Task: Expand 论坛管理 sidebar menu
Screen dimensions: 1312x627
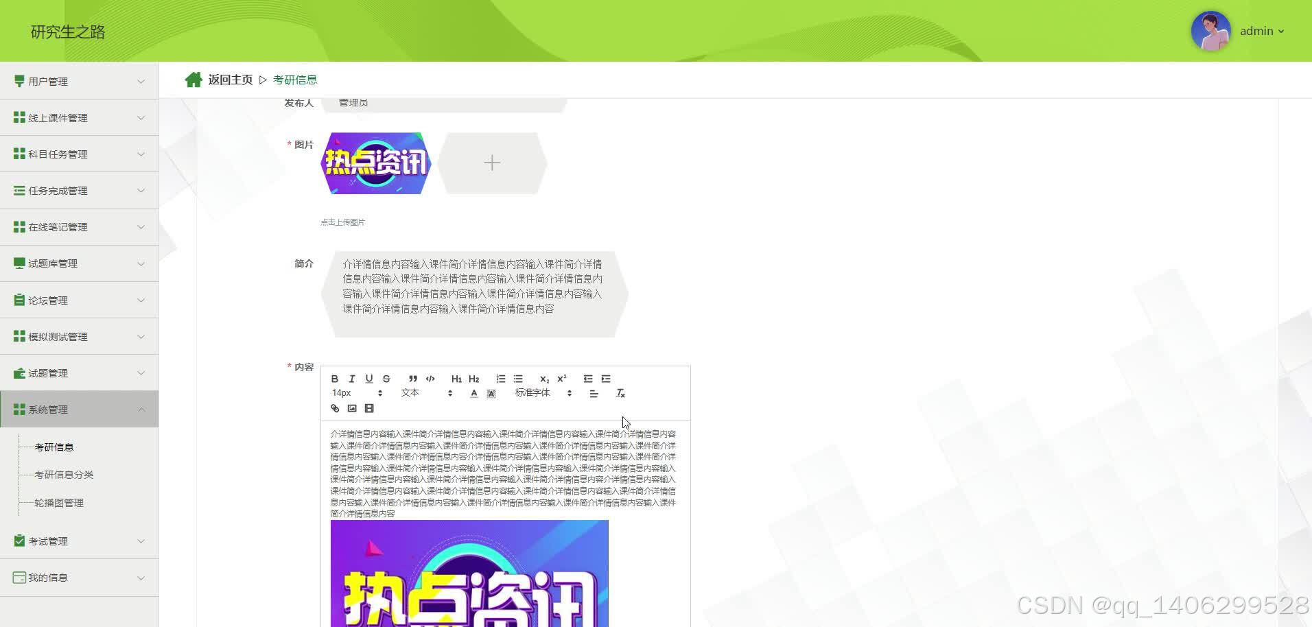Action: click(x=80, y=300)
